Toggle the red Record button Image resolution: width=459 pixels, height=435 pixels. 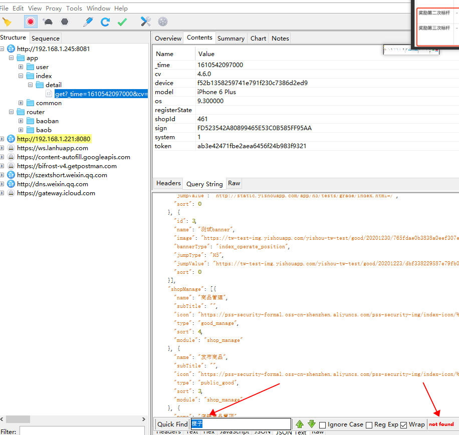[x=31, y=22]
